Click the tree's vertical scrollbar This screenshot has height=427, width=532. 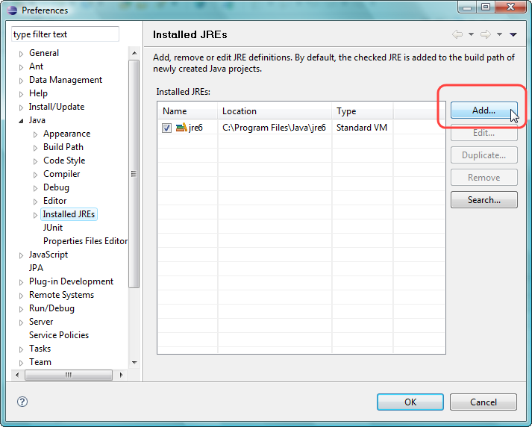(x=134, y=173)
